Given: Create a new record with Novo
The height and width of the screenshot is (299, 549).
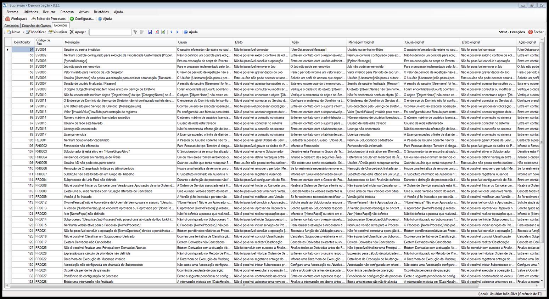Looking at the screenshot, I should [13, 32].
